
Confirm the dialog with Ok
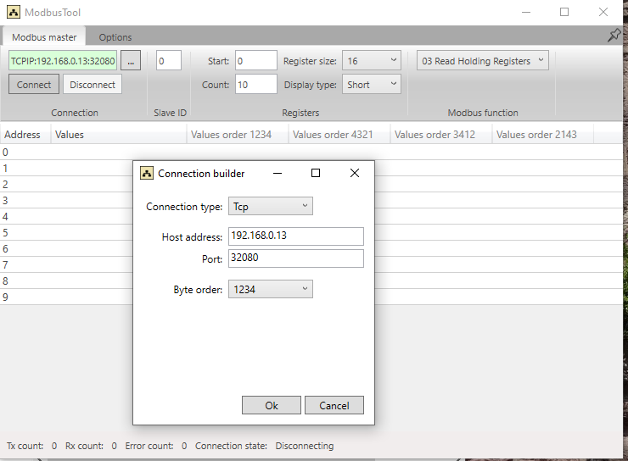(272, 405)
